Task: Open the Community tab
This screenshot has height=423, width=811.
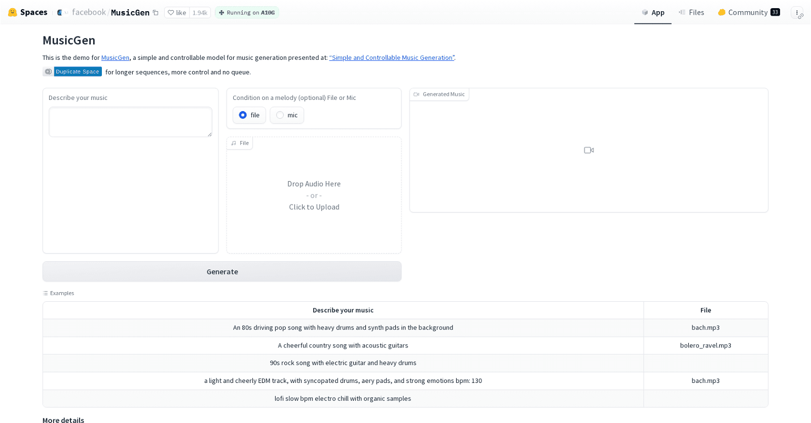Action: click(x=748, y=13)
